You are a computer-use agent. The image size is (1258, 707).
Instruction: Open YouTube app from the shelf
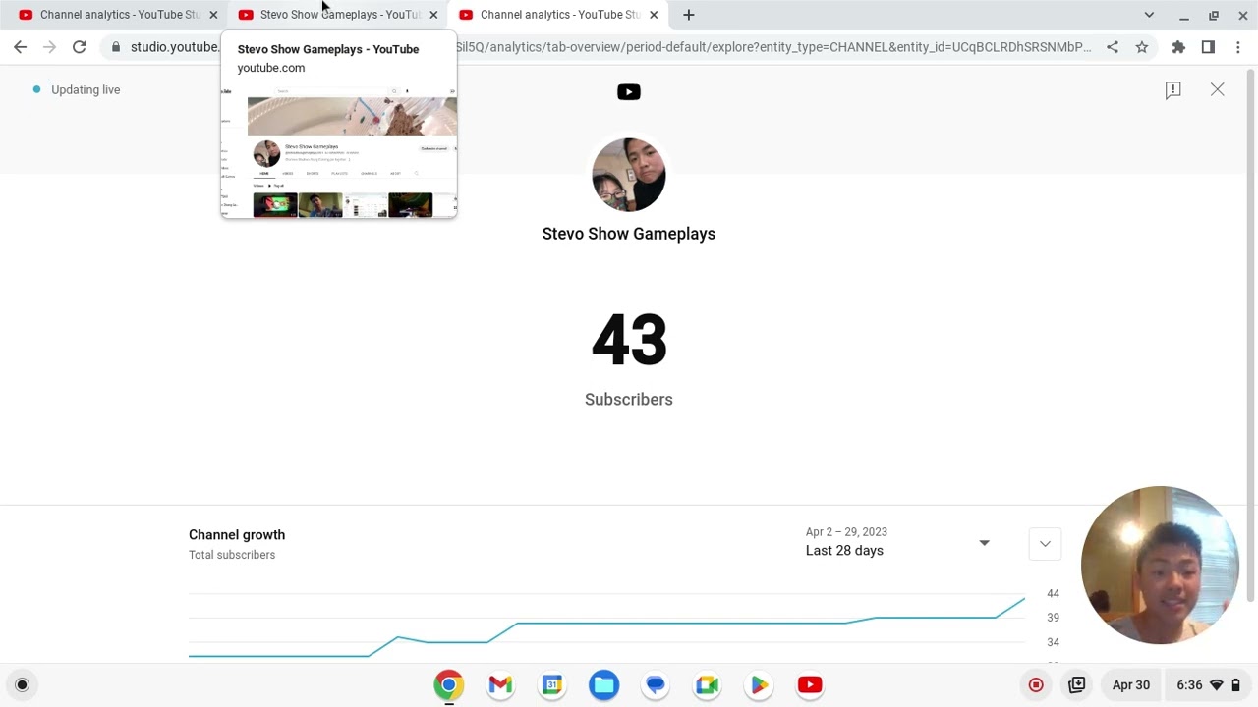point(810,685)
